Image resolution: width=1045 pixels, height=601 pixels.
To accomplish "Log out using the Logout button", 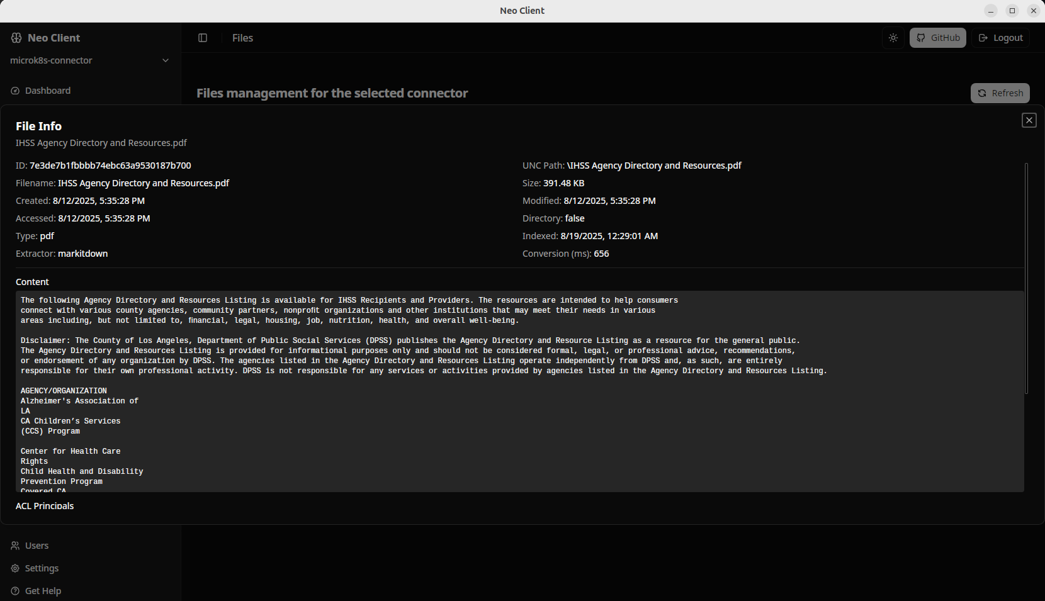I will tap(1000, 38).
